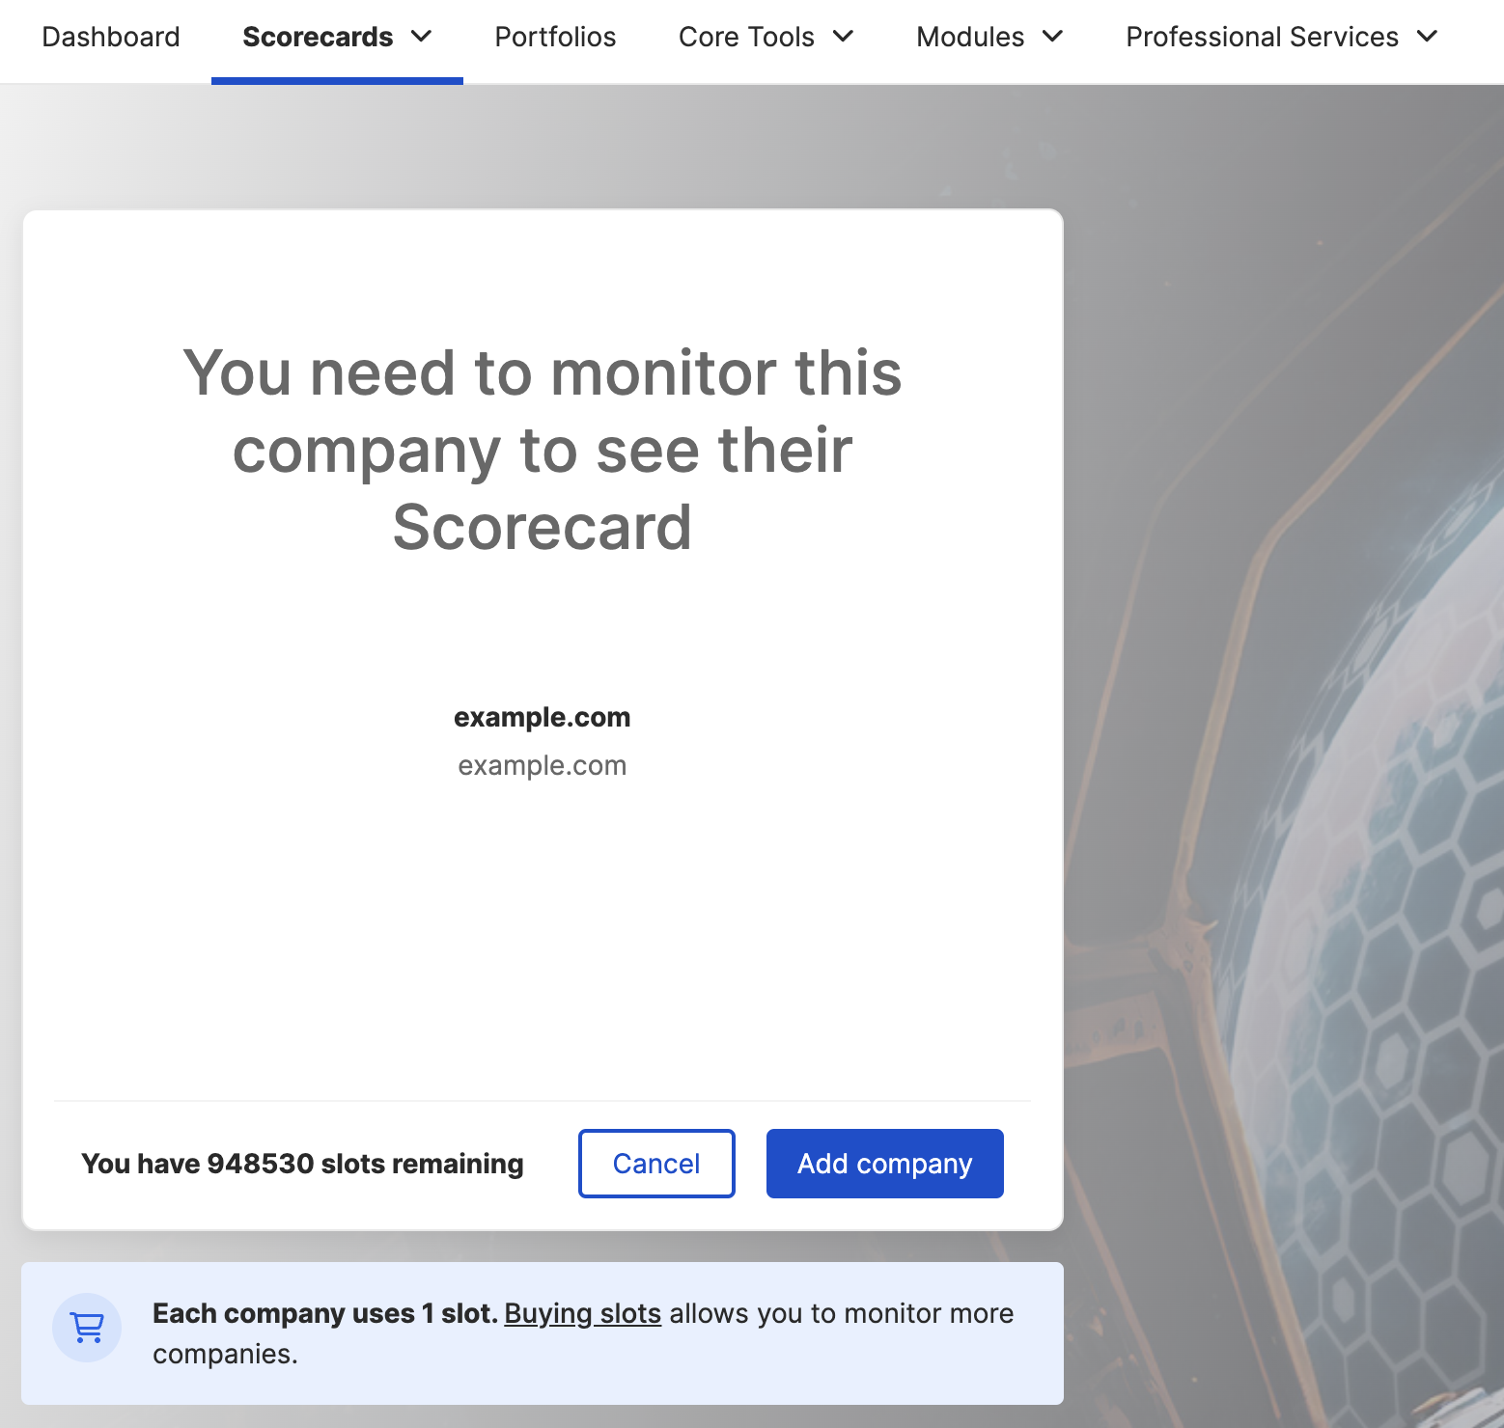
Task: Expand the Professional Services chevron arrow
Action: click(1427, 37)
